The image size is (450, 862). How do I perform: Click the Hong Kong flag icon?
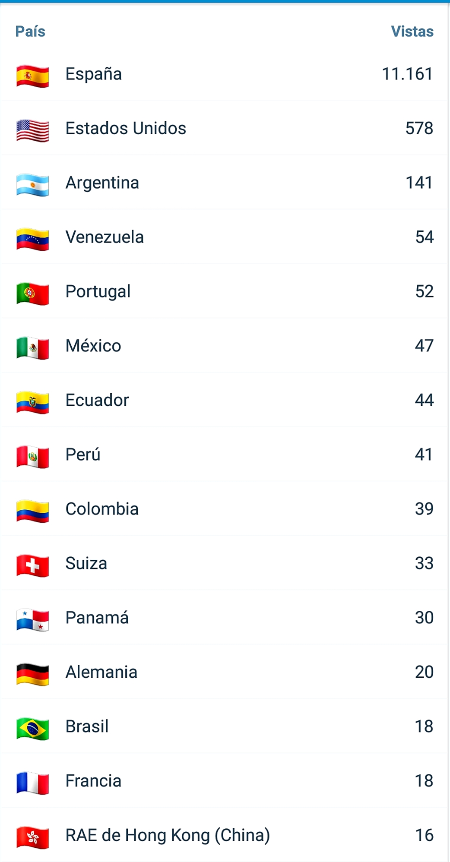click(x=32, y=837)
